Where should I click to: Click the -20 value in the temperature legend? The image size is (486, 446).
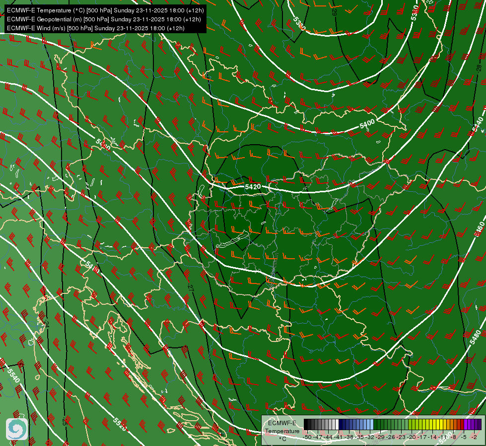point(412,437)
